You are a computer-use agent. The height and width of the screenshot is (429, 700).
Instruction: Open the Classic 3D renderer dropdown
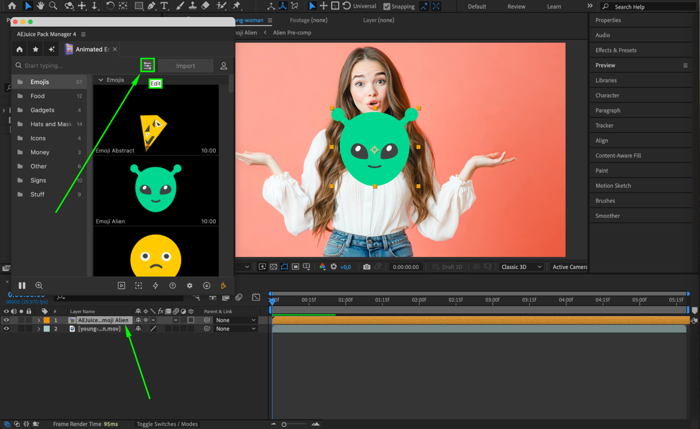click(x=521, y=267)
